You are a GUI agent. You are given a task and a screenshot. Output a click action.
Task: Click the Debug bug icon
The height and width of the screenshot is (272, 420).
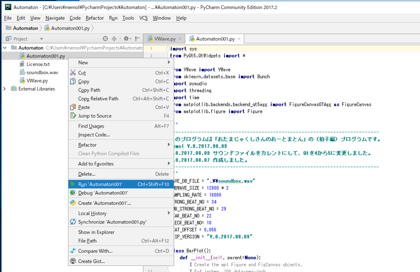[73, 193]
